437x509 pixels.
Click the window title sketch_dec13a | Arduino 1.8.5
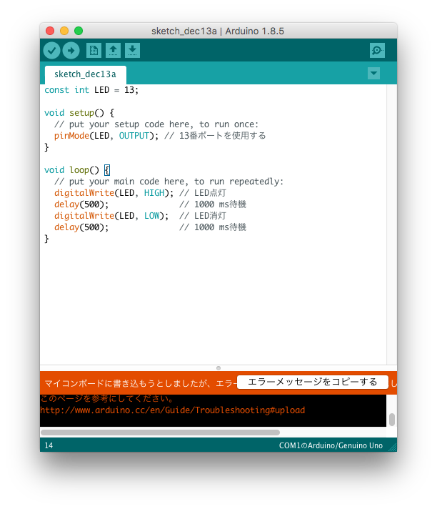(218, 31)
